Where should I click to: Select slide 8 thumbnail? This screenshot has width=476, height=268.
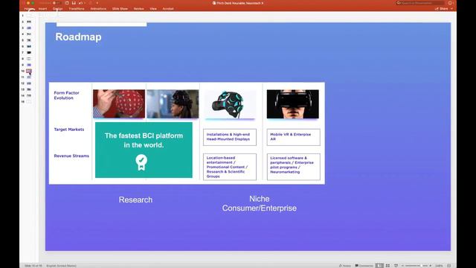(29, 59)
